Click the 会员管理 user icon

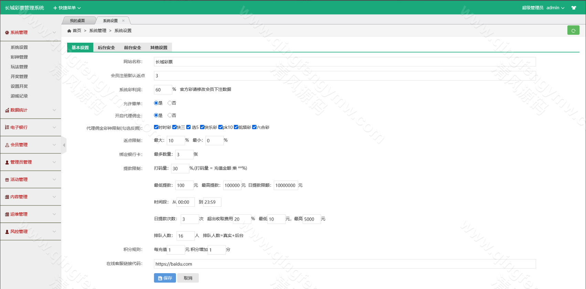(7, 145)
